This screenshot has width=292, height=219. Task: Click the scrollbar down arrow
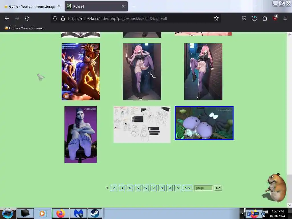click(289, 205)
